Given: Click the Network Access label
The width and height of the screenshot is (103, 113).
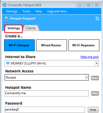Looking at the screenshot, I should pyautogui.click(x=19, y=71).
